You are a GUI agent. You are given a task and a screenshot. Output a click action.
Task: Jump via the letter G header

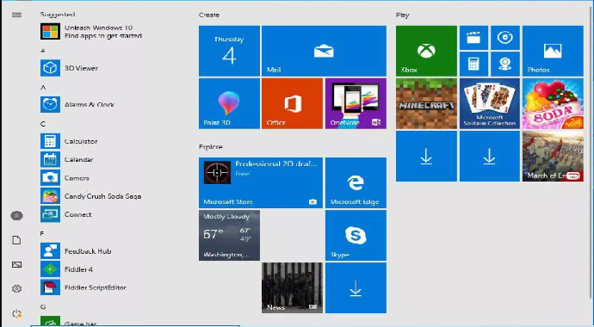coord(43,307)
